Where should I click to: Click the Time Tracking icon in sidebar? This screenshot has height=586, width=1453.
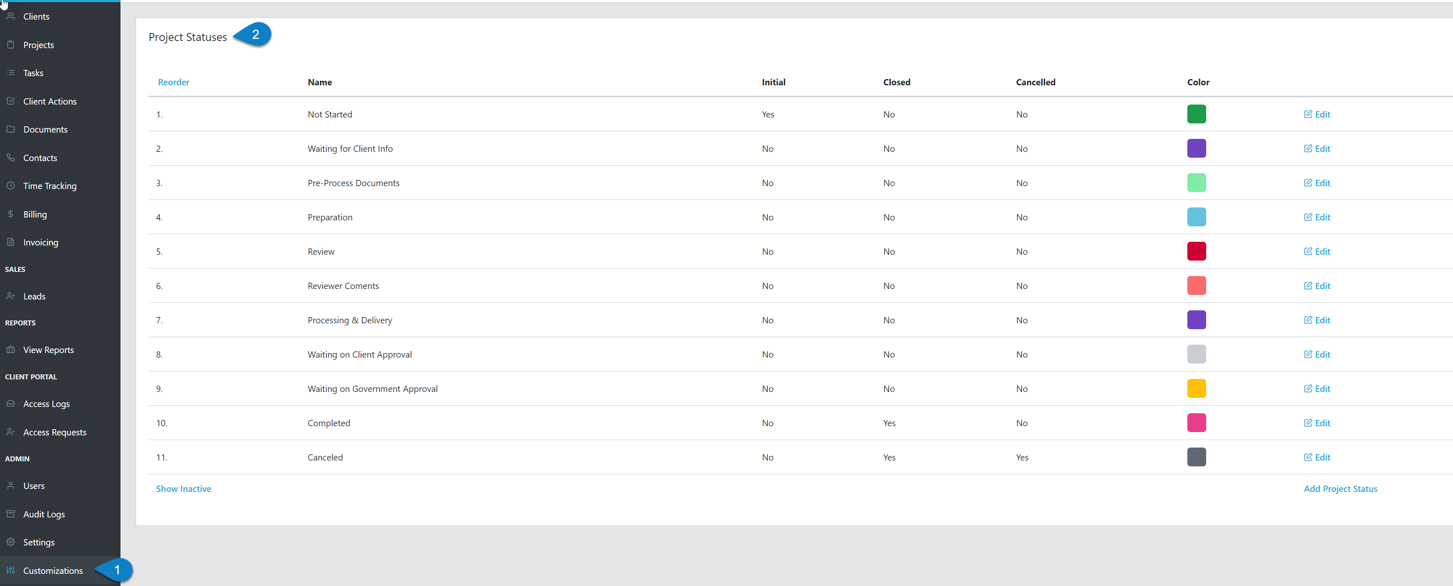(x=11, y=186)
